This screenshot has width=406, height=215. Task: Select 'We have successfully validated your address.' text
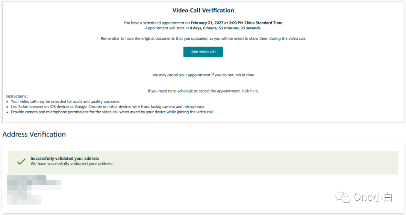coord(72,164)
